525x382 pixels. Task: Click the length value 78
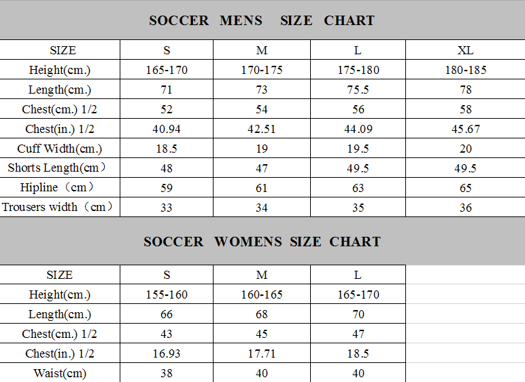pyautogui.click(x=465, y=90)
